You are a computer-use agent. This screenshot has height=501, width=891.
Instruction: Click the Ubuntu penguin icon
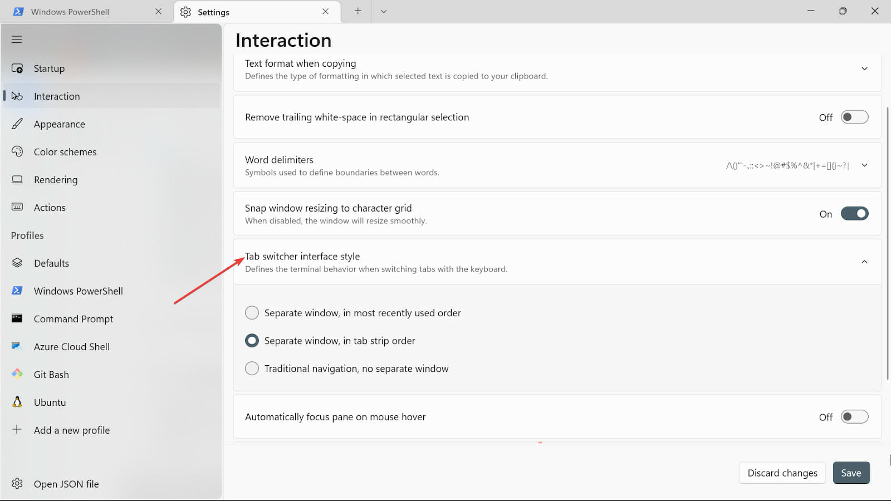[17, 402]
